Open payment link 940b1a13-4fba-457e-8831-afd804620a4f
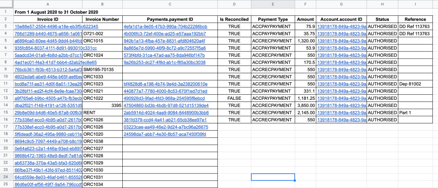The height and width of the screenshot is (188, 438). tap(165, 41)
